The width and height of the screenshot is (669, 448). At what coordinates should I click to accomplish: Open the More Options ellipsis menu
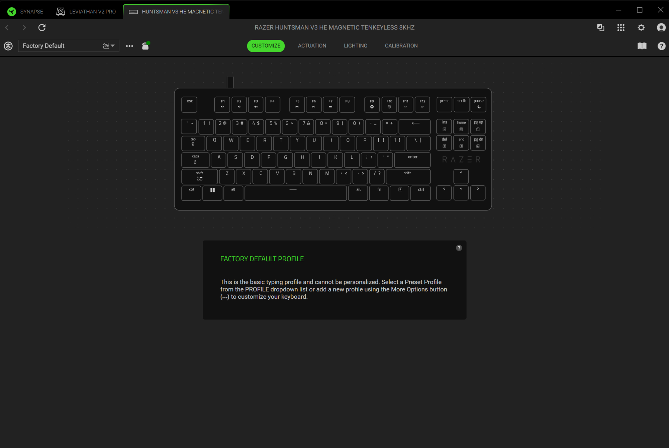tap(129, 46)
